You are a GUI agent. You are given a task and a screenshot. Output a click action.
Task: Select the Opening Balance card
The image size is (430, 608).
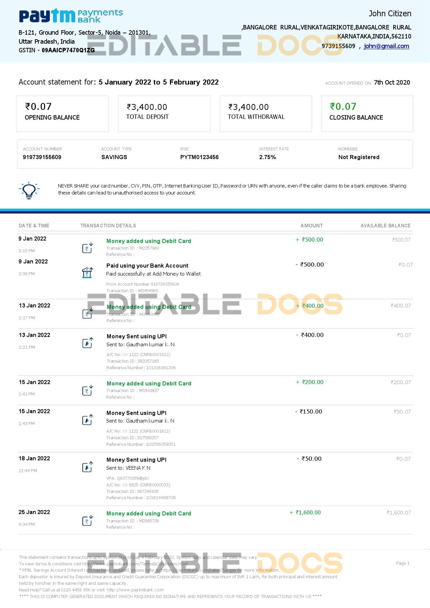click(63, 114)
